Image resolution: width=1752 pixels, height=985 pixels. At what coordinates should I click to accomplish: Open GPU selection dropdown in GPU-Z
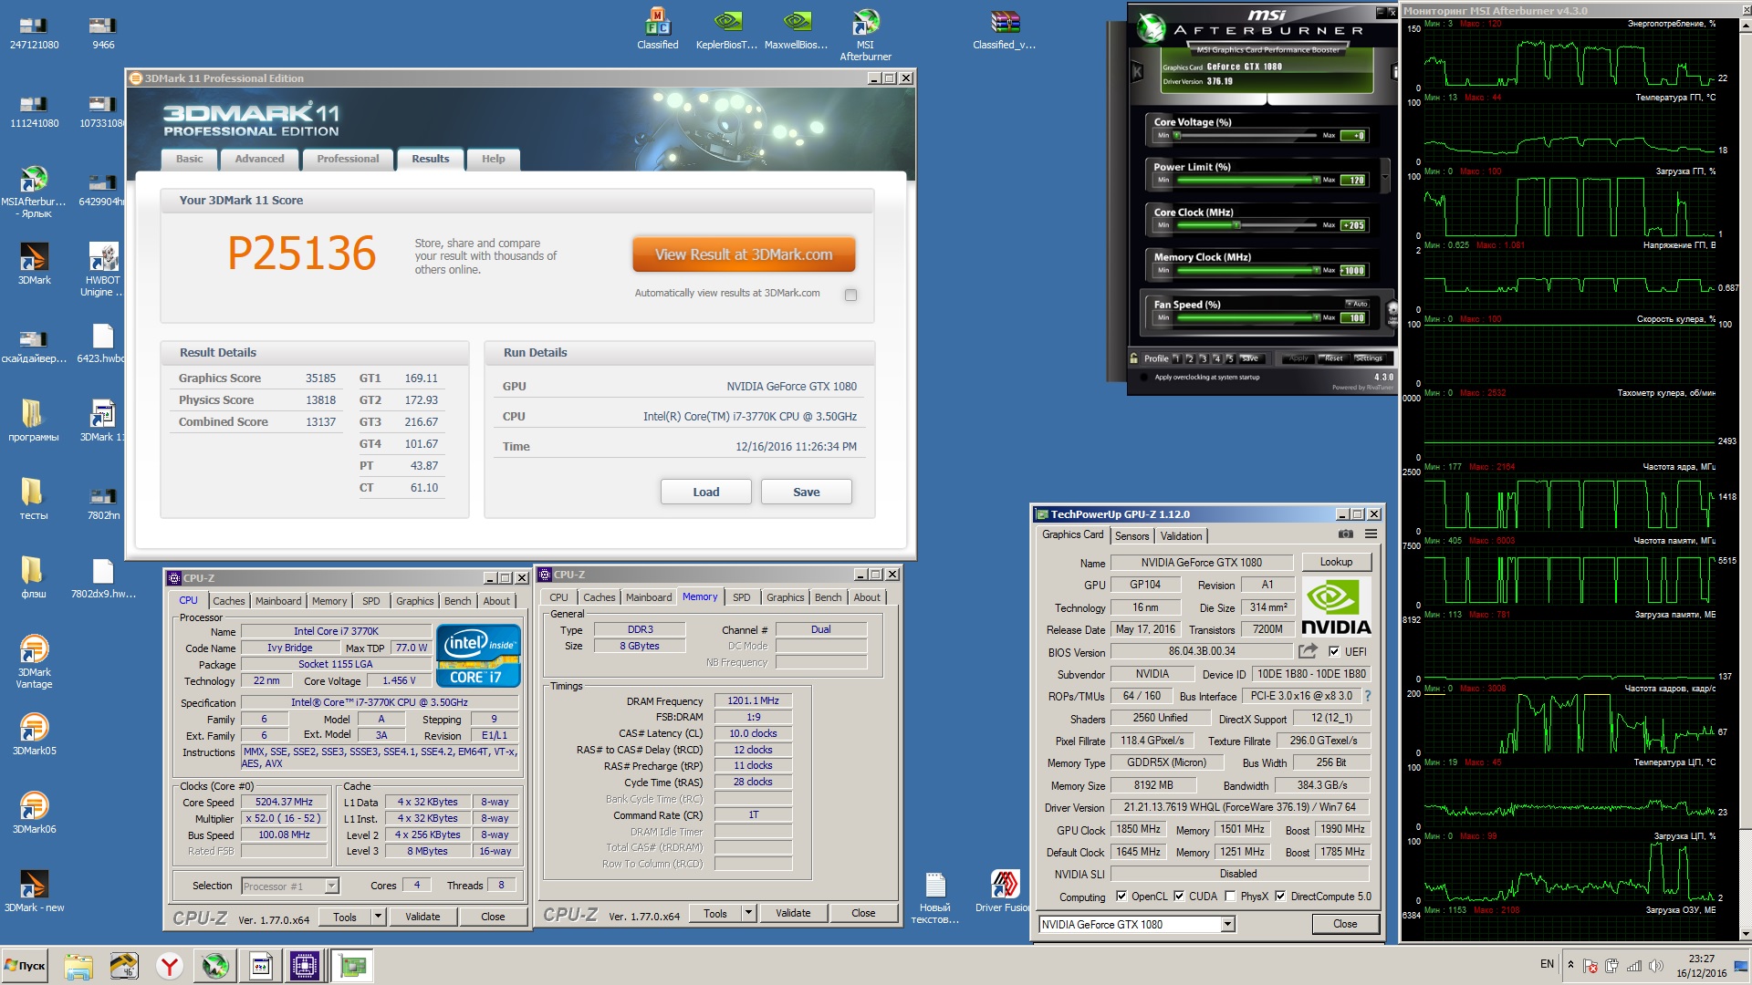click(x=1228, y=925)
